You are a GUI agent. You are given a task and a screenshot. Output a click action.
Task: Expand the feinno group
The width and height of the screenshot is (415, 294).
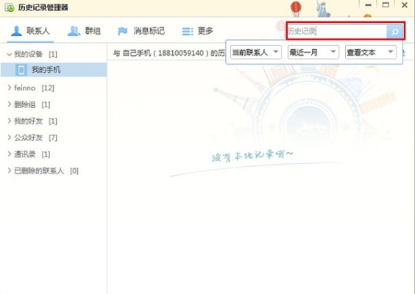pyautogui.click(x=10, y=87)
